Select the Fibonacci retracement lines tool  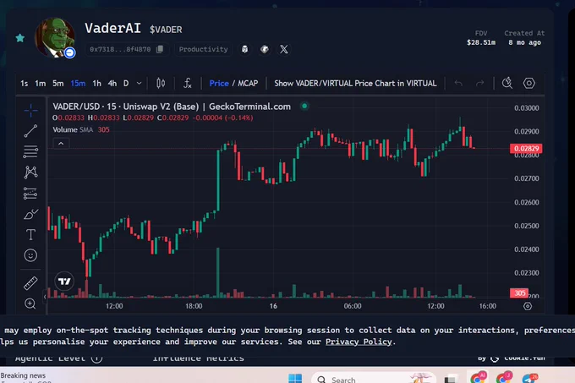(30, 151)
